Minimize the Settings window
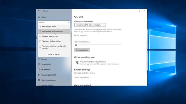Image resolution: width=186 pixels, height=104 pixels. tap(134, 11)
